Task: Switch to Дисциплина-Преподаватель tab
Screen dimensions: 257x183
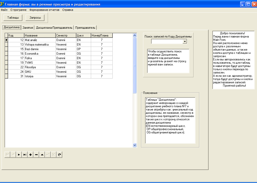Action: click(x=54, y=28)
